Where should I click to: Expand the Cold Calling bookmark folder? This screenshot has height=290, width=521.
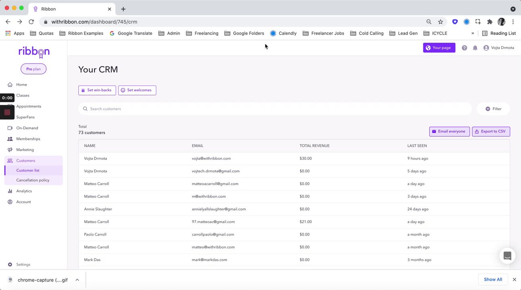coord(367,33)
